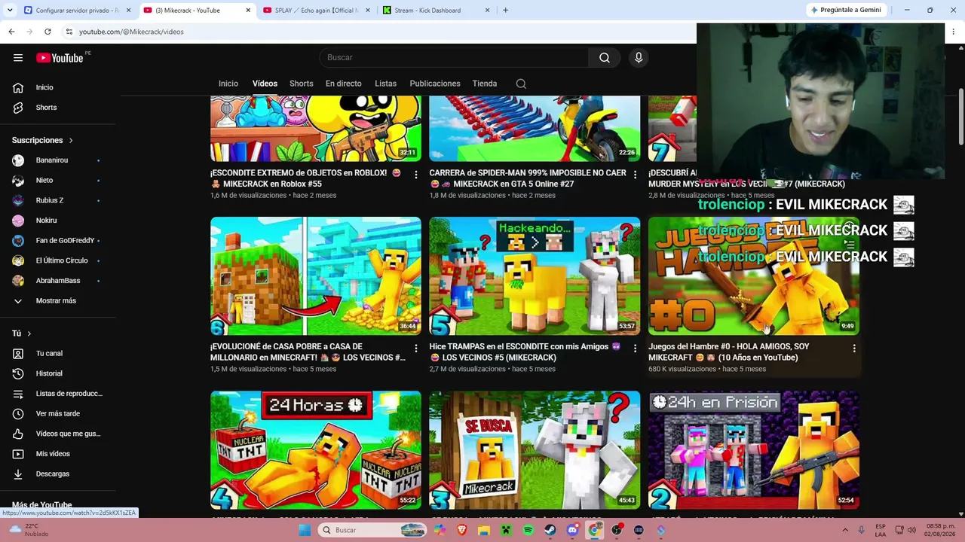Open Ver más tarde in the sidebar

(x=58, y=414)
